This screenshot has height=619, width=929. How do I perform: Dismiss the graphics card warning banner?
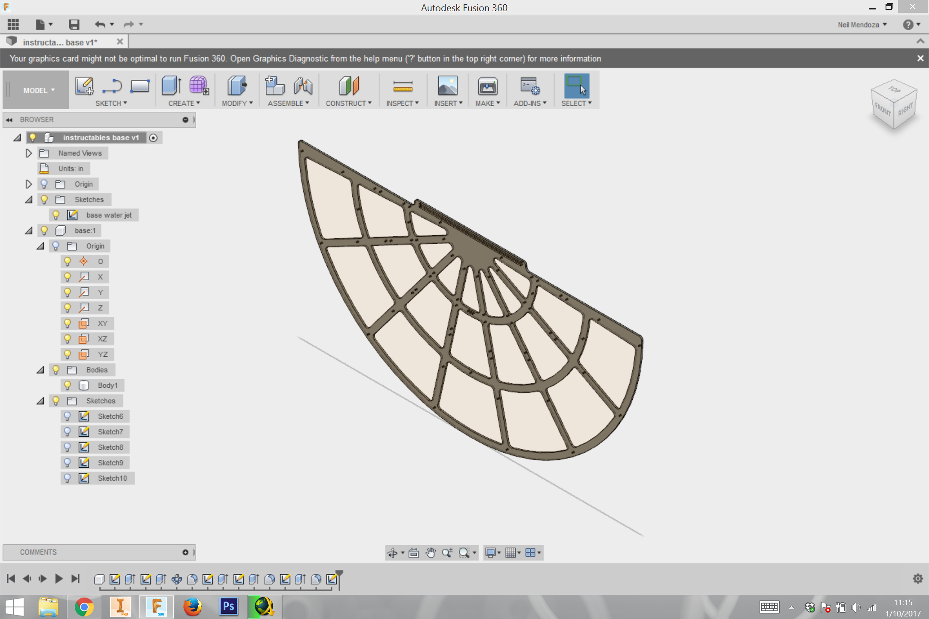click(x=920, y=58)
